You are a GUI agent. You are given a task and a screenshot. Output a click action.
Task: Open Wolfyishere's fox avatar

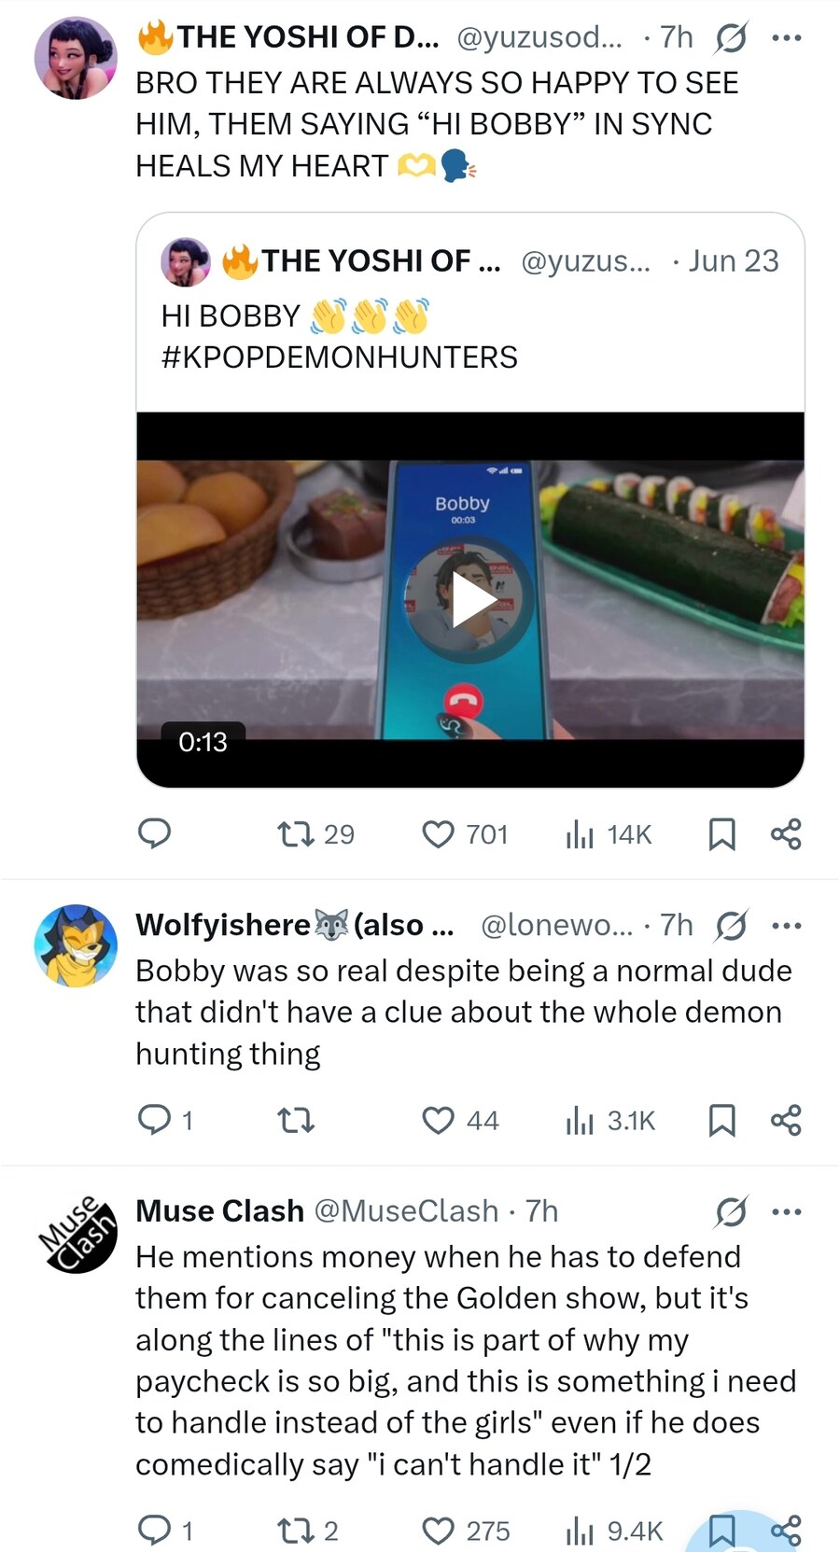77,945
